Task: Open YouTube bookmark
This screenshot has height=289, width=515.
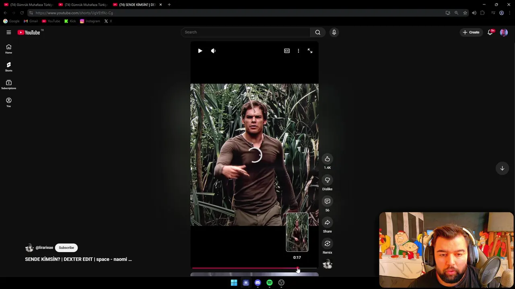Action: click(x=51, y=21)
